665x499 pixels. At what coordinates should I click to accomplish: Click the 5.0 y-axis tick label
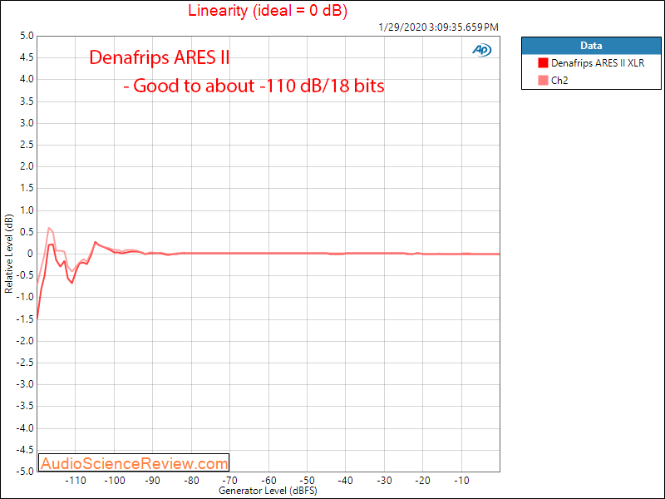click(x=27, y=36)
